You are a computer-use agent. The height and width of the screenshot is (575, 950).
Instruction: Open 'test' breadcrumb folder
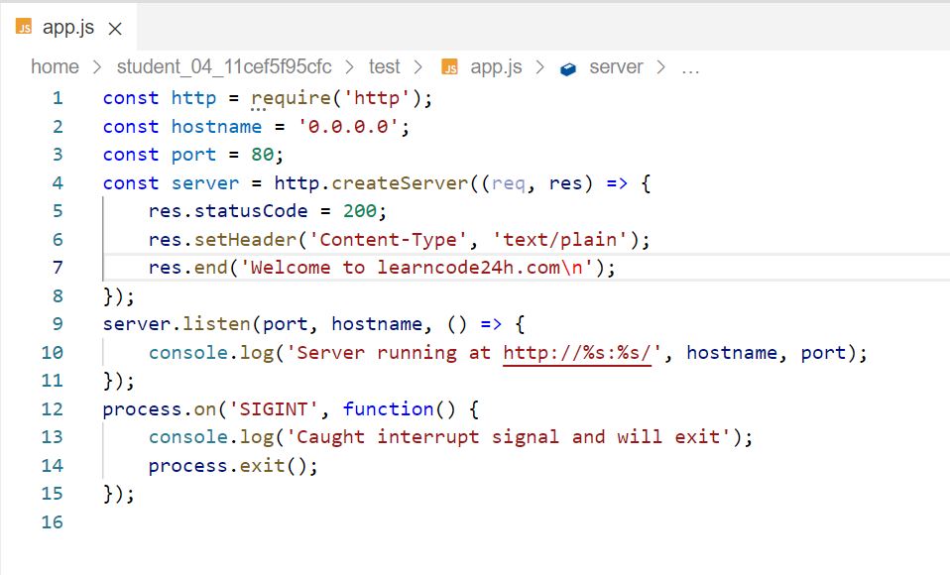(x=384, y=66)
